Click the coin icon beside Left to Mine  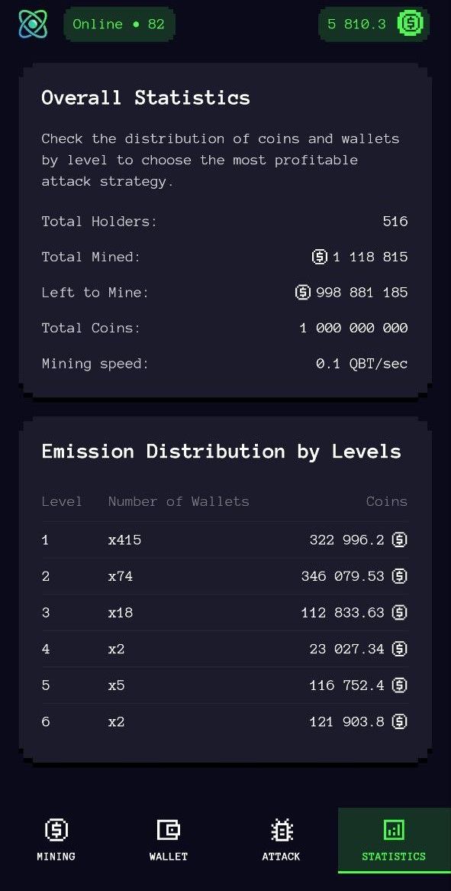pyautogui.click(x=303, y=292)
